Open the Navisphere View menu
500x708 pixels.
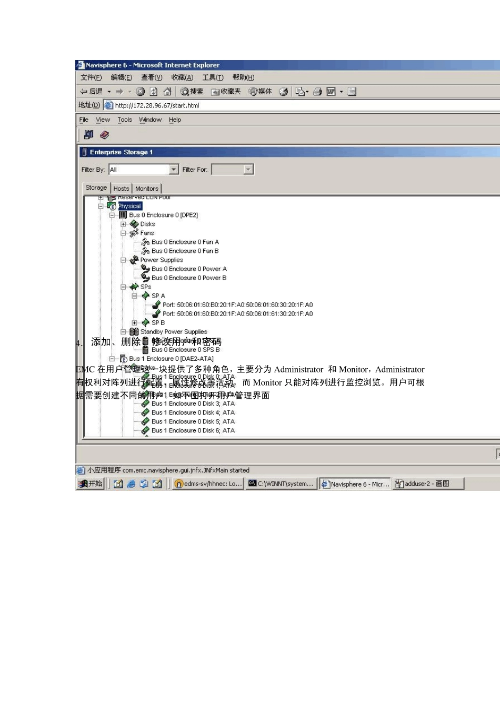click(x=103, y=120)
